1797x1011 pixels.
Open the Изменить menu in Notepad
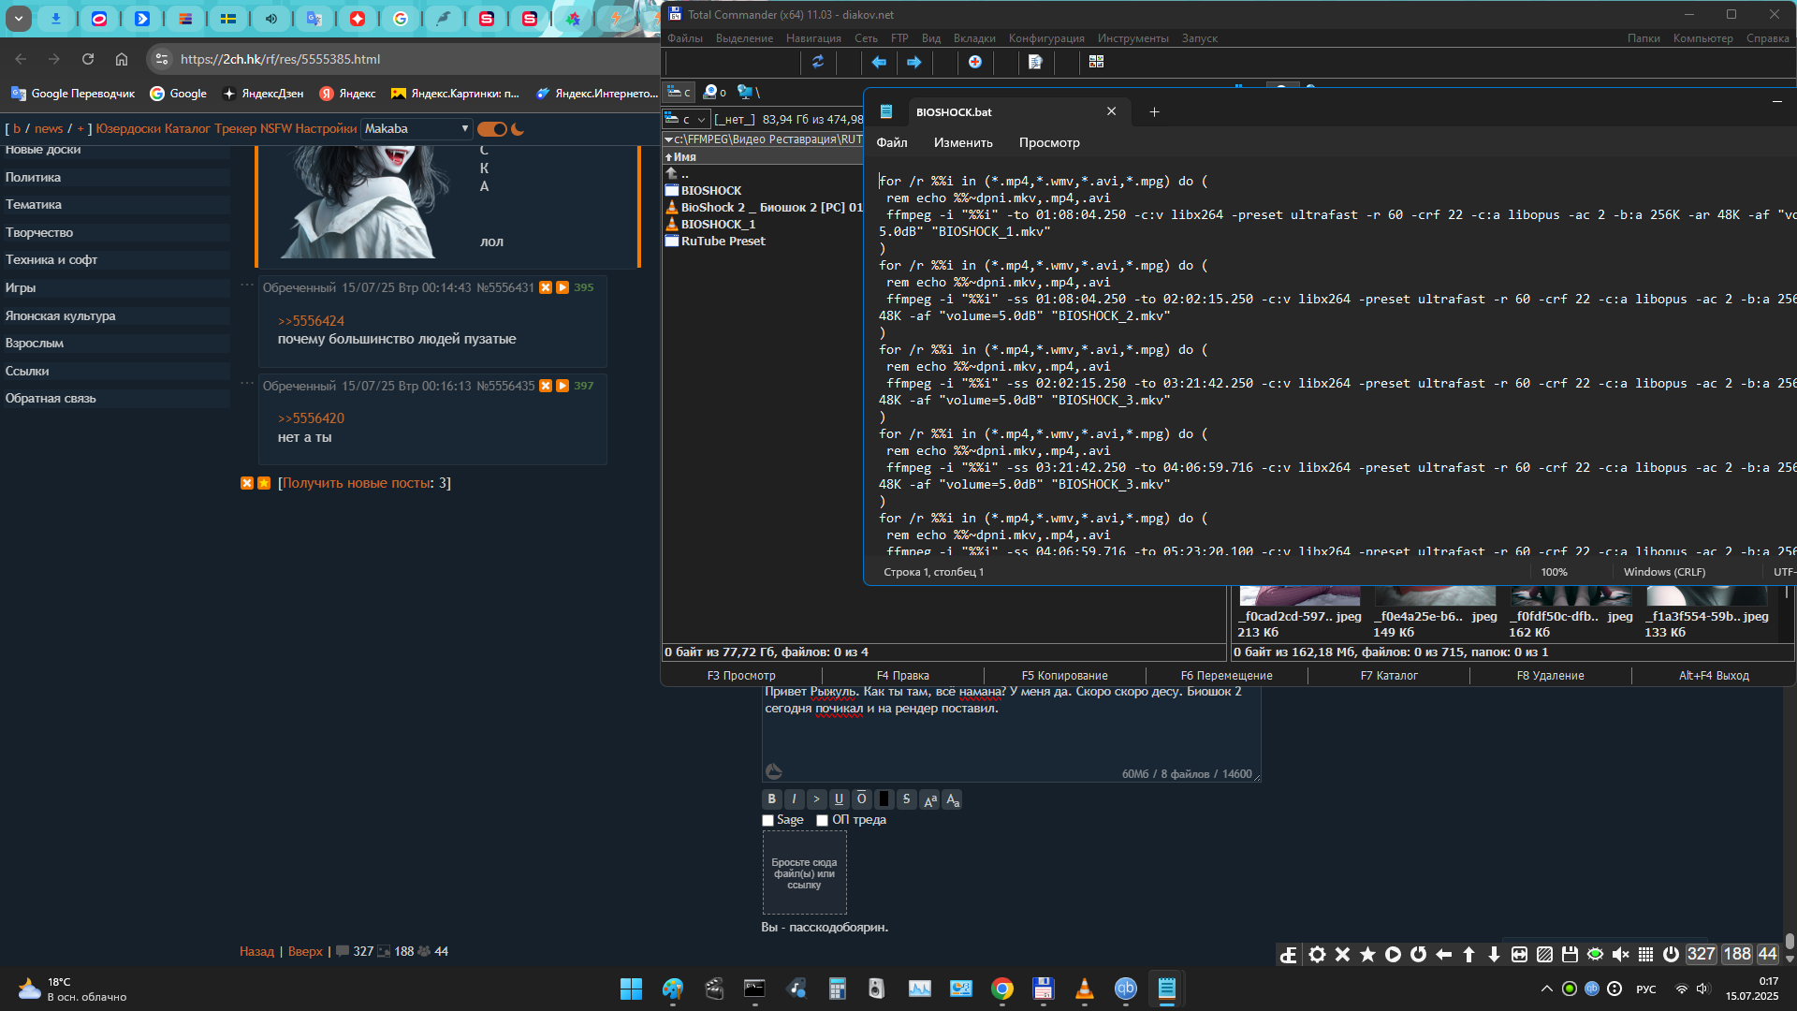tap(962, 143)
